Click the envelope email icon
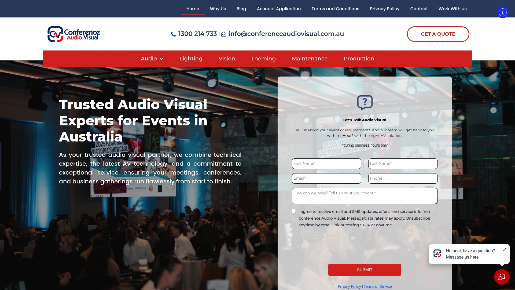The width and height of the screenshot is (515, 290). (x=224, y=34)
